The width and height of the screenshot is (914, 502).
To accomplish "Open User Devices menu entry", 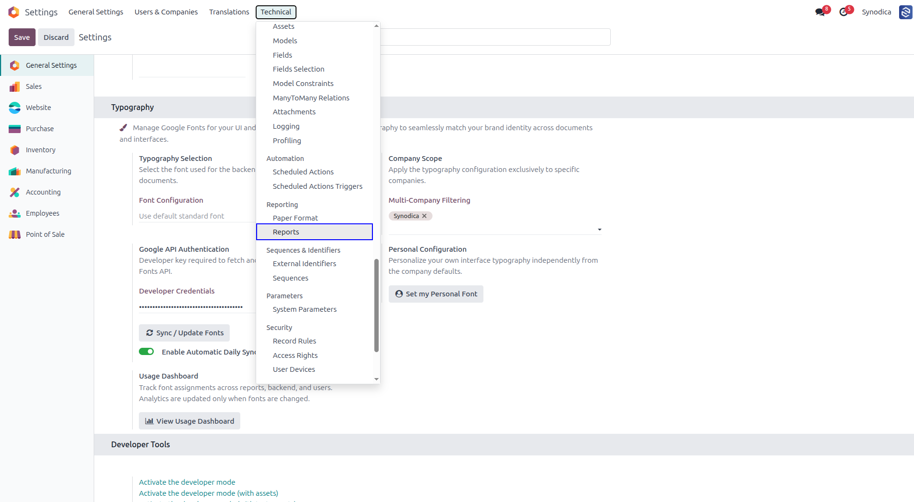I will [314, 369].
